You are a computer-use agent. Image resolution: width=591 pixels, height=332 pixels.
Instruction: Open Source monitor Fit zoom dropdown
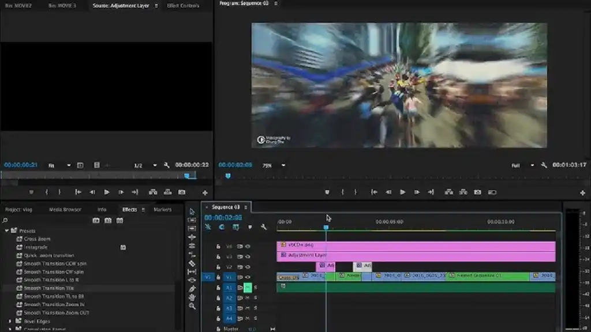59,165
